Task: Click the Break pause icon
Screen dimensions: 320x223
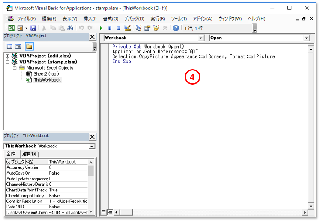Action: [110, 28]
